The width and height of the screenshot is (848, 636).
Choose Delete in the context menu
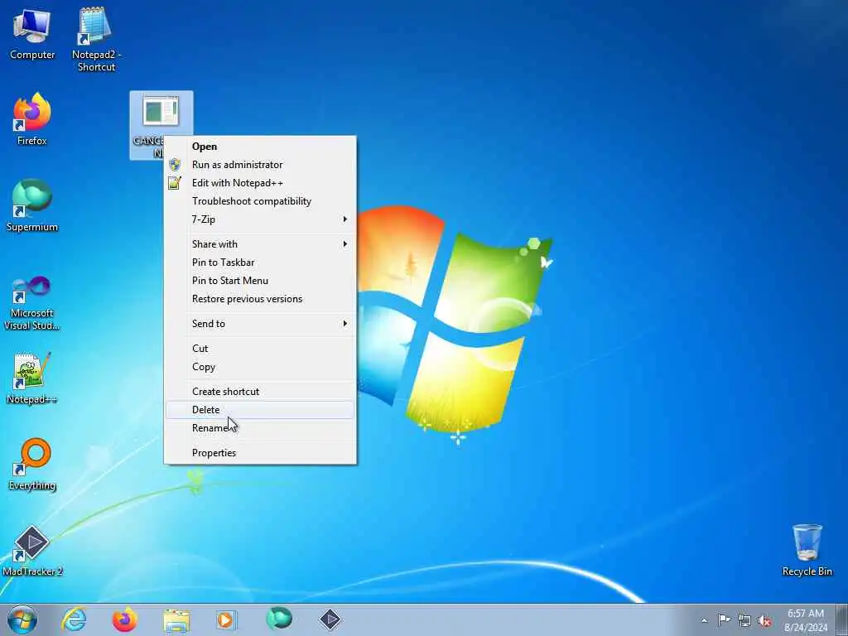click(x=259, y=410)
